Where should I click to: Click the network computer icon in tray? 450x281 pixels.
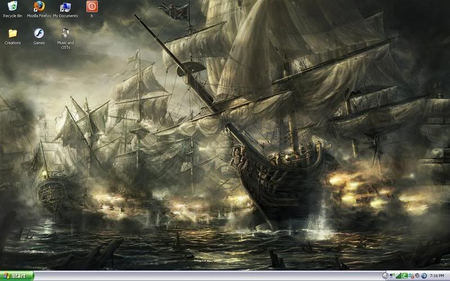(391, 276)
